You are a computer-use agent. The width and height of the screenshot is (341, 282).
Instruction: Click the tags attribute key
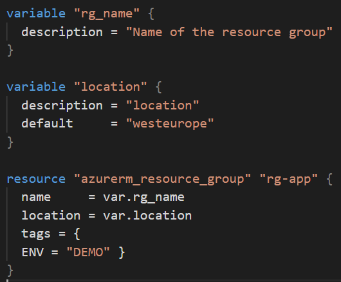pos(36,234)
